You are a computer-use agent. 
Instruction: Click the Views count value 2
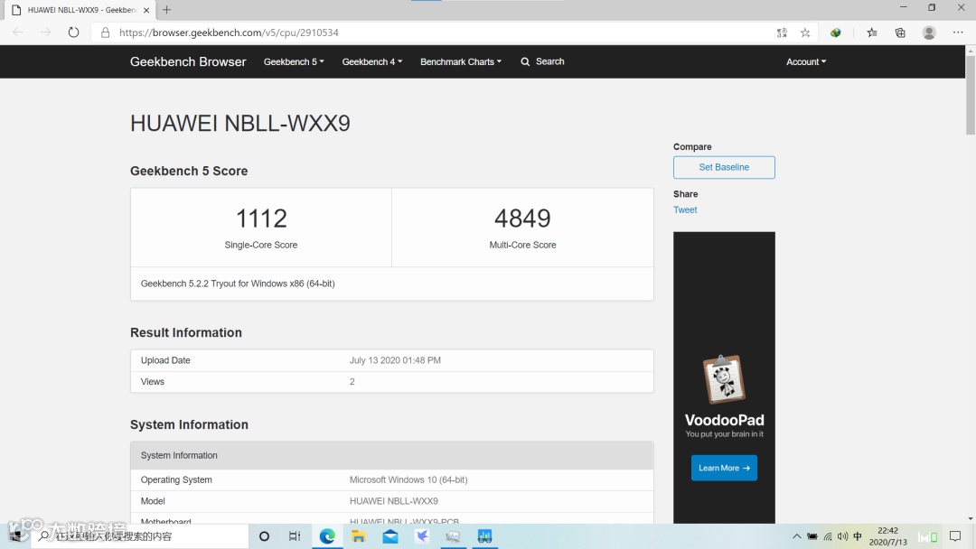click(x=352, y=382)
